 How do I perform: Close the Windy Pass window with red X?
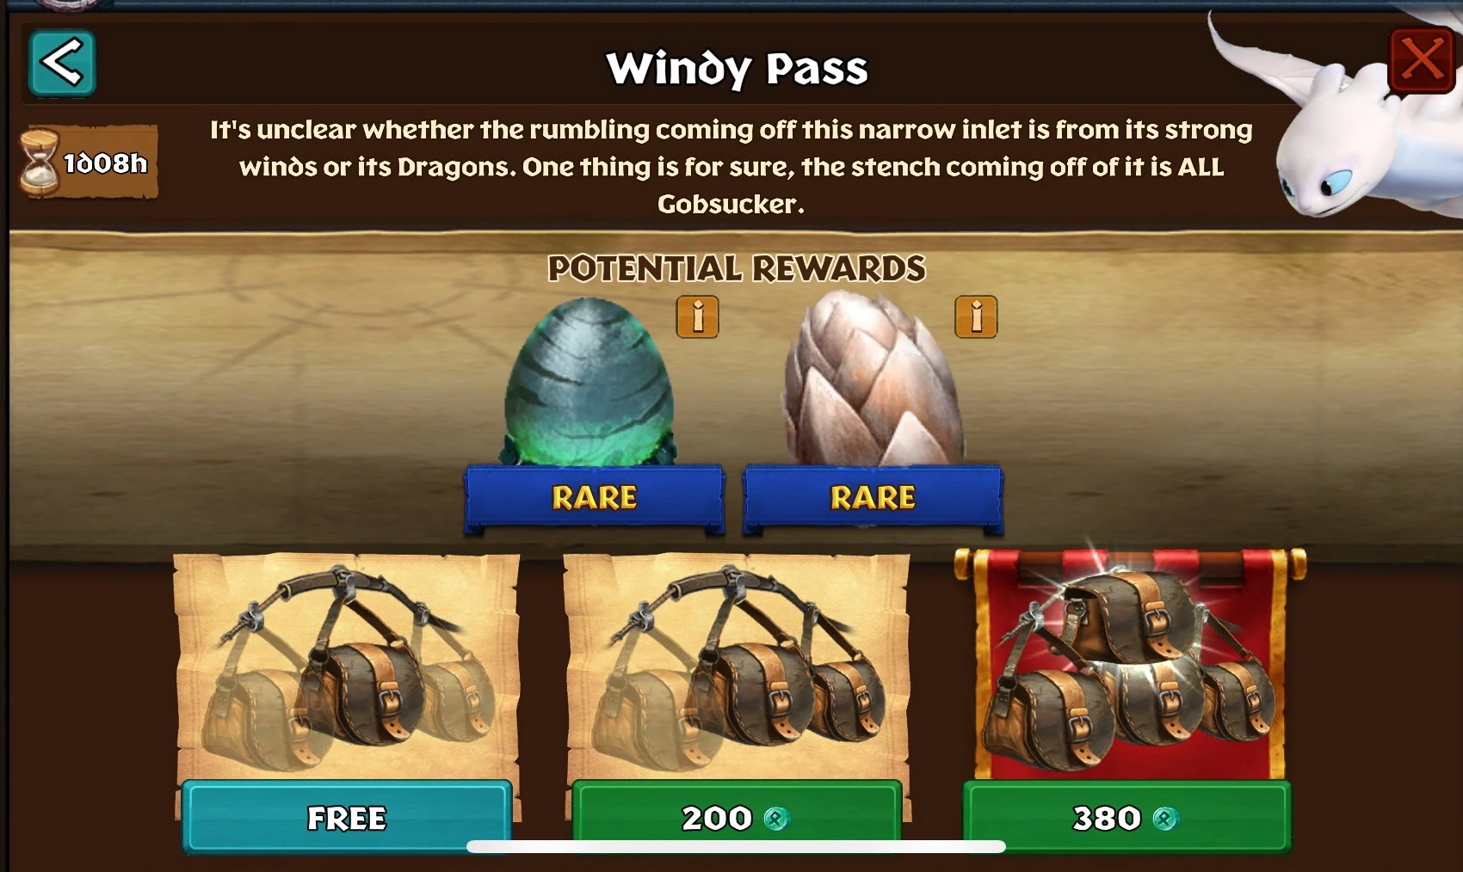(1422, 59)
